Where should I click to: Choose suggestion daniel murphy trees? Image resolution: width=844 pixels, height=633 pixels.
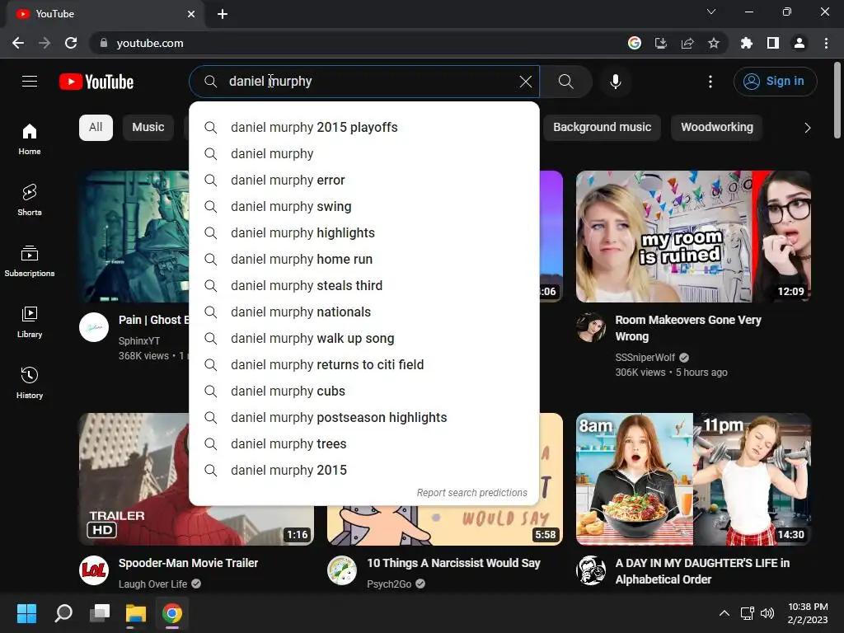[364, 444]
